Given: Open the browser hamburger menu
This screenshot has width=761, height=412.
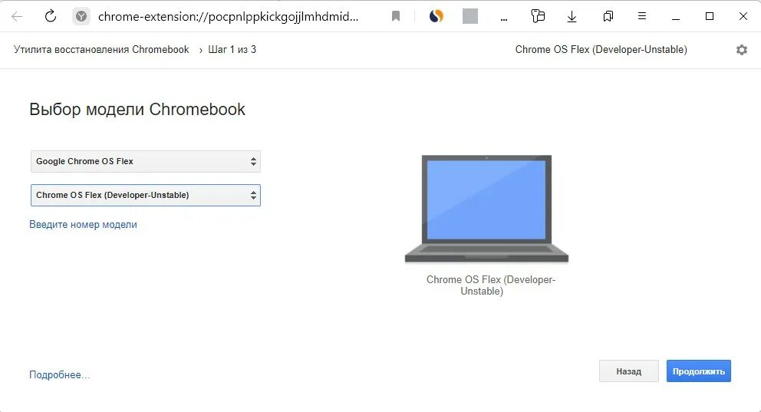Looking at the screenshot, I should click(641, 17).
